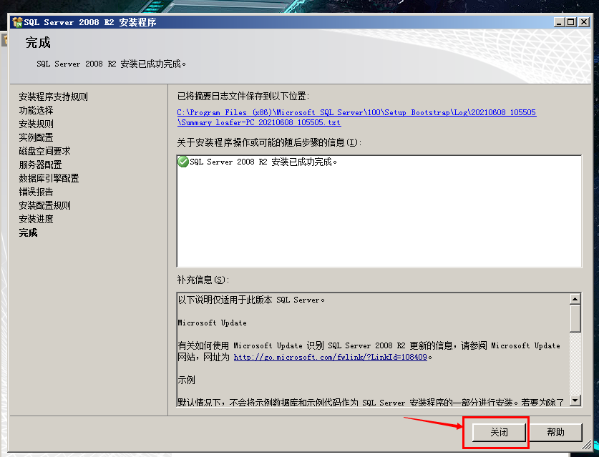599x457 pixels.
Task: Click the supplementary info scroll down arrow
Action: [575, 400]
